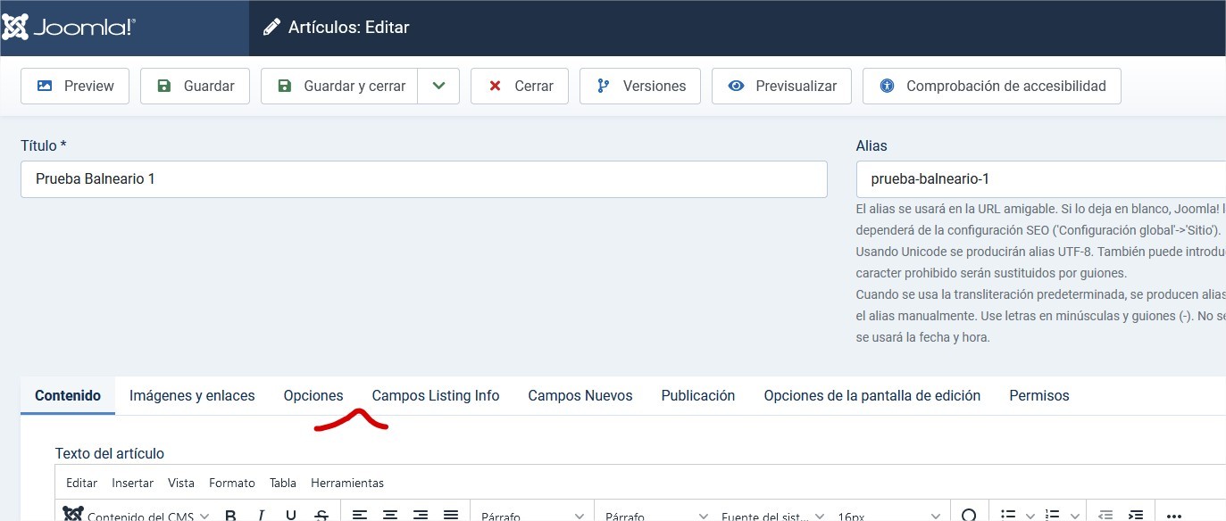
Task: Click Guardar y cerrar
Action: pos(339,86)
